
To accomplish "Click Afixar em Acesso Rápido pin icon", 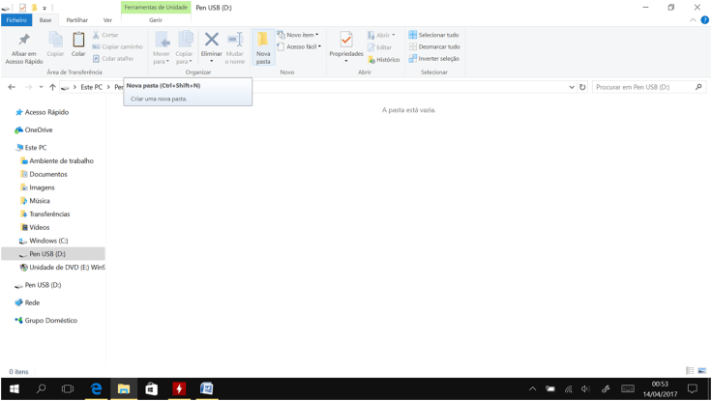I will [x=24, y=41].
